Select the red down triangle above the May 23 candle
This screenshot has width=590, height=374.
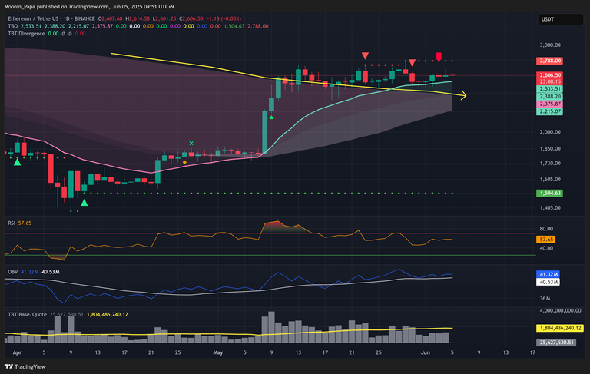[x=365, y=56]
